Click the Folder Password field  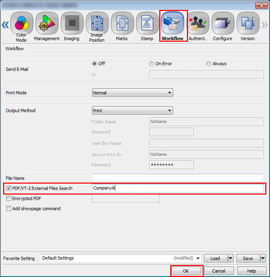(171, 132)
